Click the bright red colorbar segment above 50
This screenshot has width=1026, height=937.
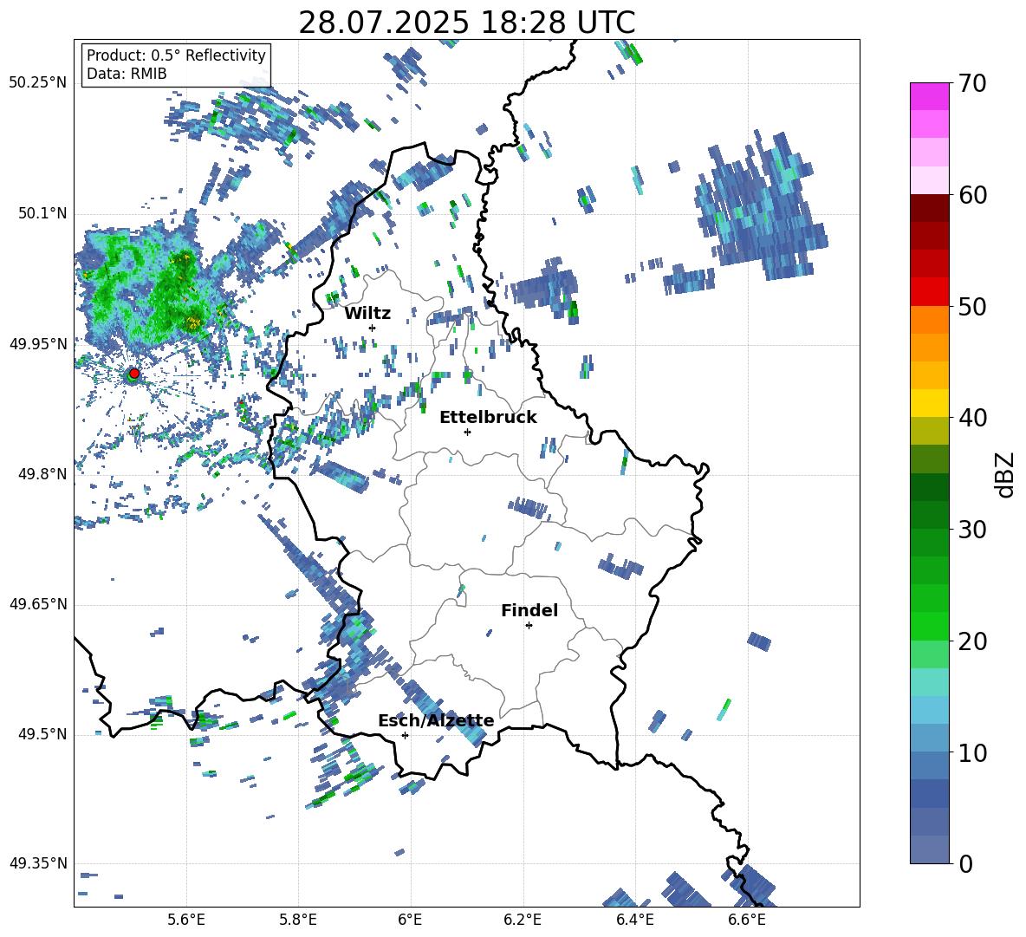tap(929, 292)
